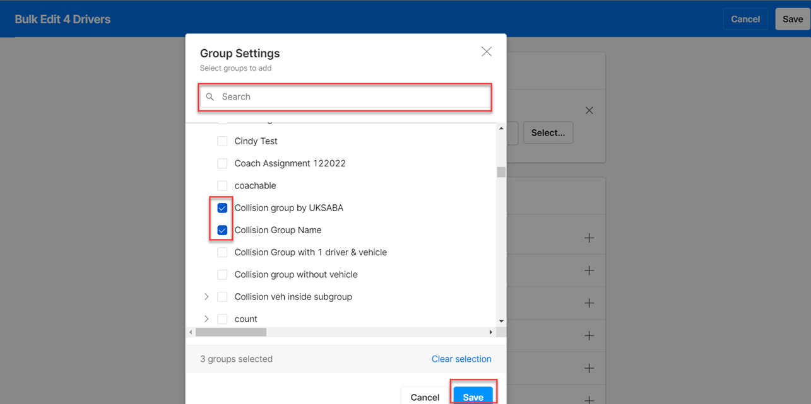Click the 'Collision group without vehicle' label text
This screenshot has width=811, height=404.
[x=296, y=275]
